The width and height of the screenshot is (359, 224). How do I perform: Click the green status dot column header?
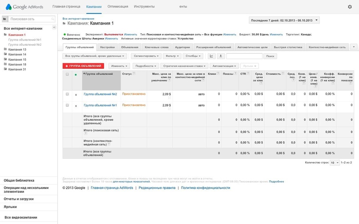pos(76,75)
